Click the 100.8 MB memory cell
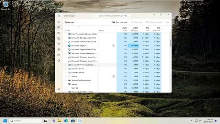220x124 pixels. tap(133, 45)
